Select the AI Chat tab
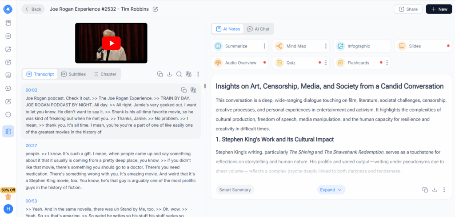Viewport: 455px width, 217px height. coord(258,29)
